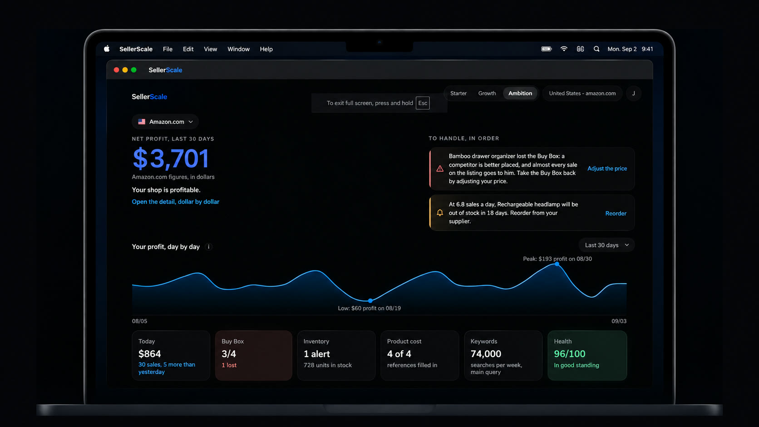
Task: Click 'Your shop is profitable.' text
Action: pos(166,190)
